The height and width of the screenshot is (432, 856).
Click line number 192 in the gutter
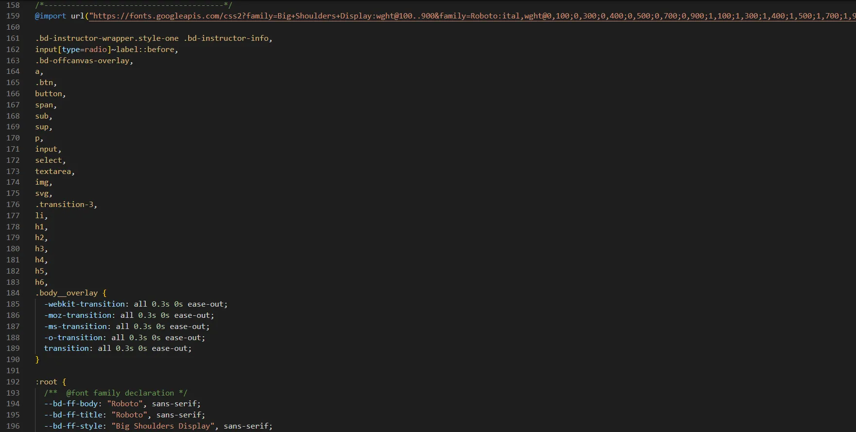[x=13, y=382]
